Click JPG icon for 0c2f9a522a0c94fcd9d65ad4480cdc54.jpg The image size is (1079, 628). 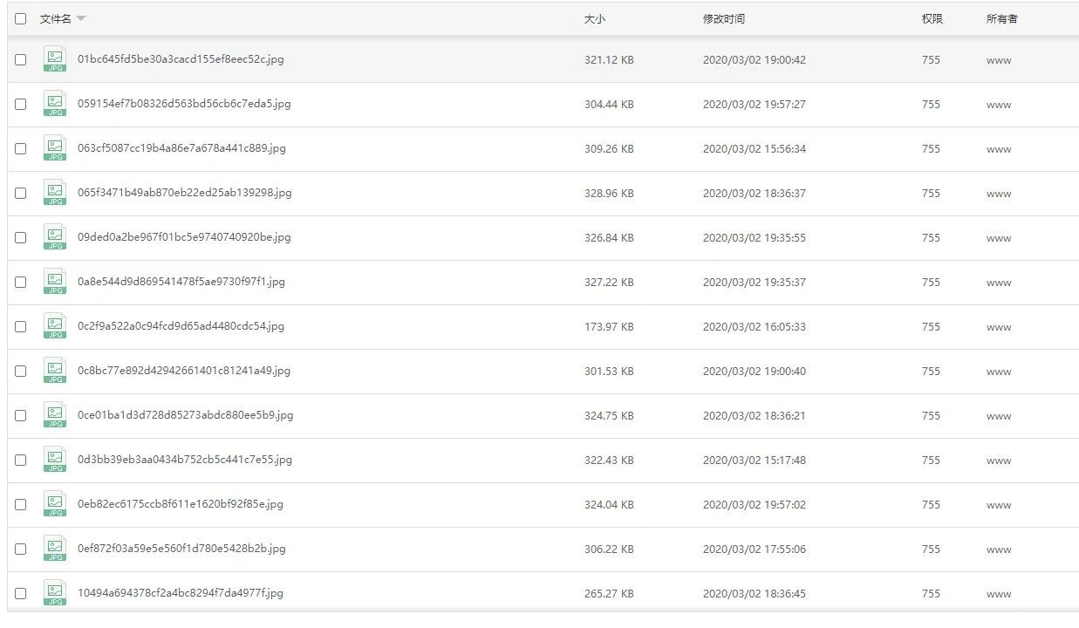[55, 326]
